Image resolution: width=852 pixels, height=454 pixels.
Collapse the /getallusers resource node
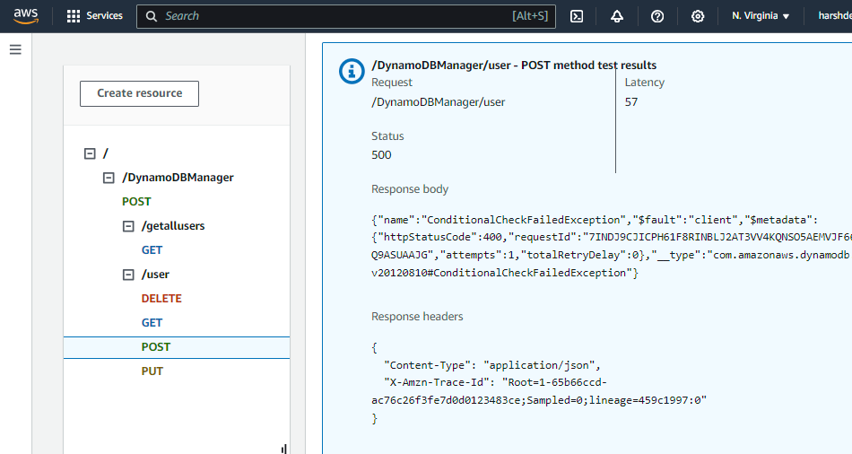click(x=128, y=226)
